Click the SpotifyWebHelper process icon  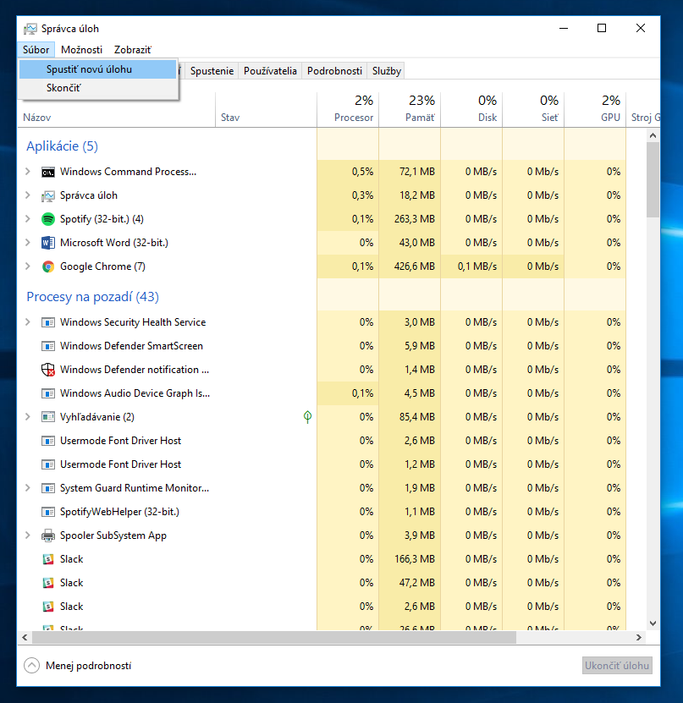coord(48,512)
